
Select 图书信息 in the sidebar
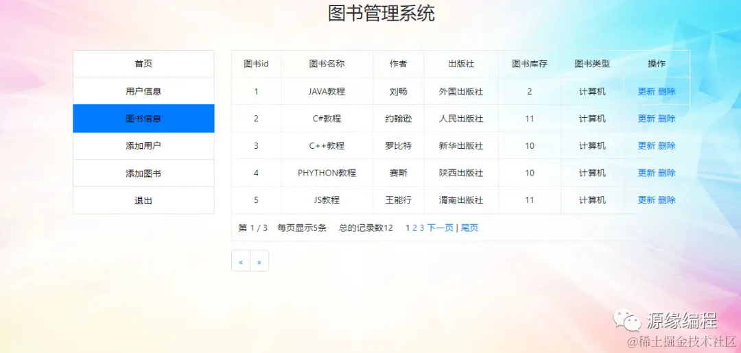tap(143, 119)
